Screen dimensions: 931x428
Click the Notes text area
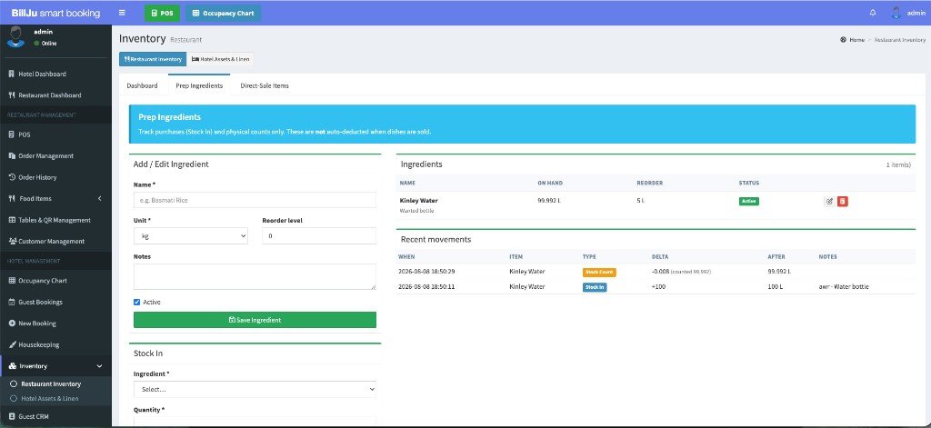coord(255,277)
